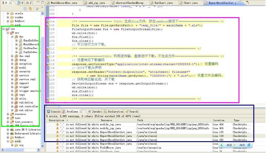Select the service.impl package in tree
Screen dimensions: 267x153
(x=27, y=79)
